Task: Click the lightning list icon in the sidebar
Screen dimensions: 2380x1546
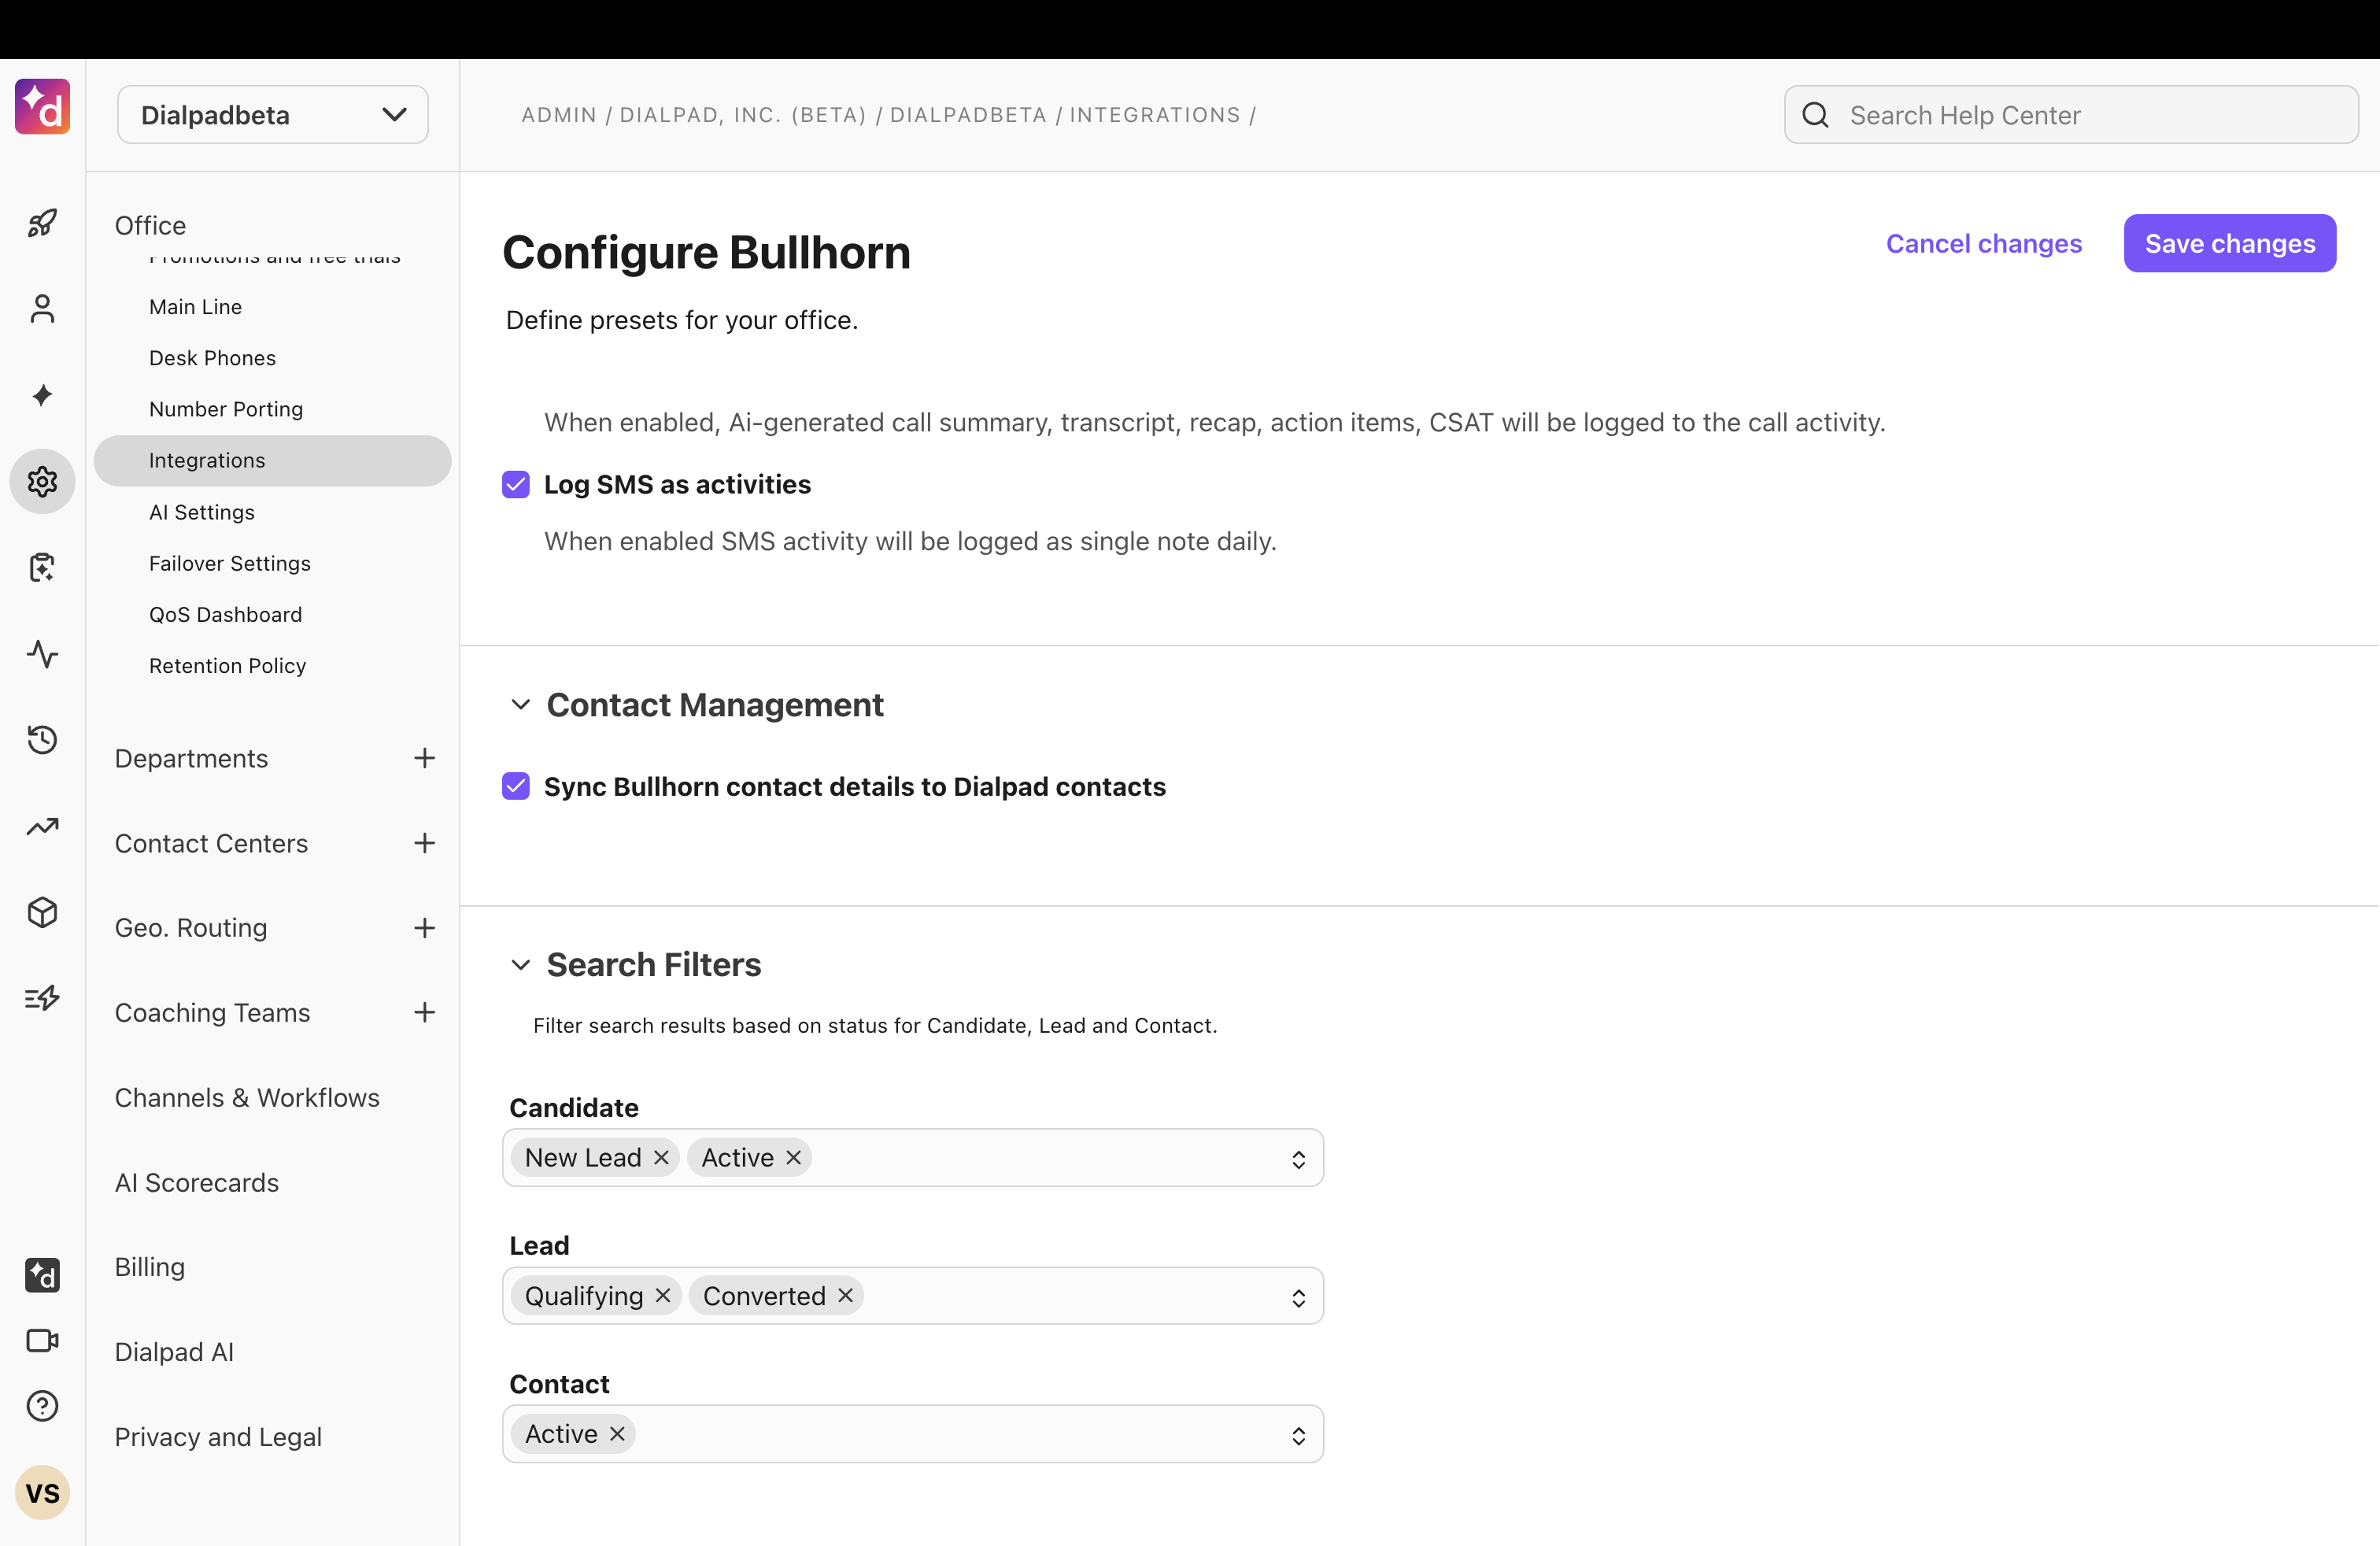Action: tap(42, 998)
